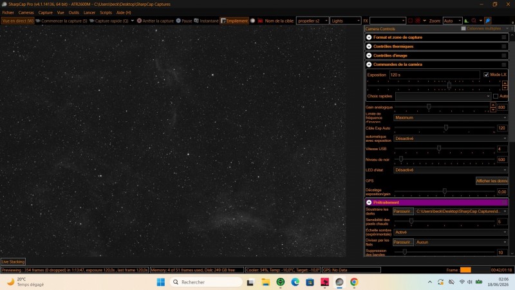Open Microsoft Edge from taskbar
The width and height of the screenshot is (515, 290).
tap(295, 282)
